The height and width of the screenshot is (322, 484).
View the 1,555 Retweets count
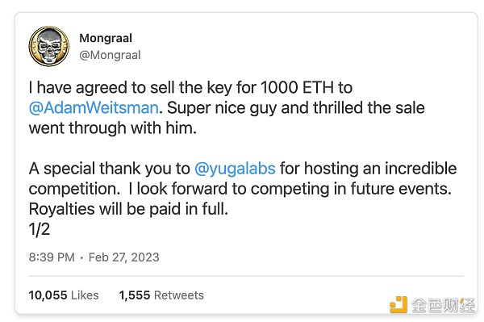(161, 295)
